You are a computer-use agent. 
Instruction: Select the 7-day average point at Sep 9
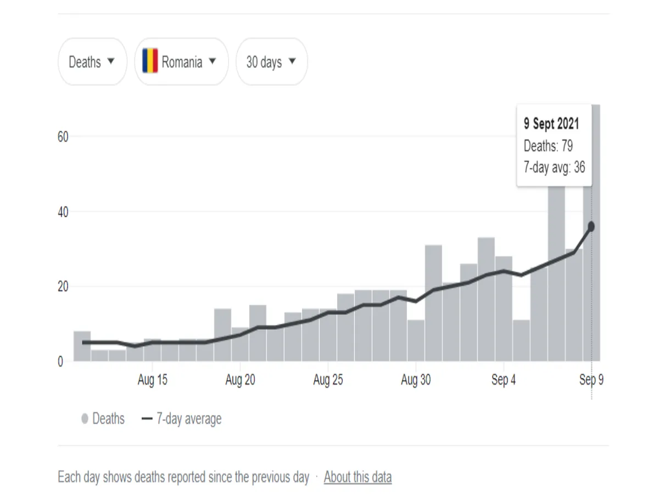click(591, 226)
